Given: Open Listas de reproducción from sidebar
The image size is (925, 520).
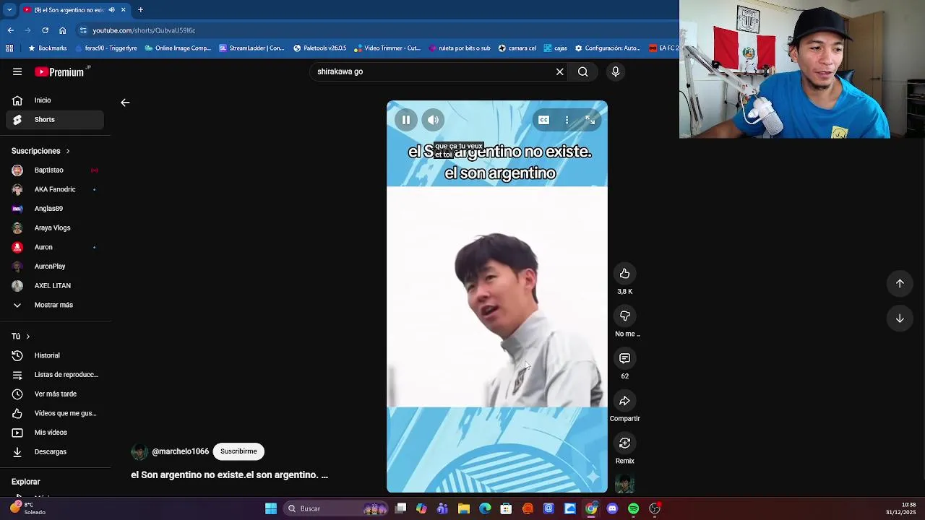Looking at the screenshot, I should [55, 375].
